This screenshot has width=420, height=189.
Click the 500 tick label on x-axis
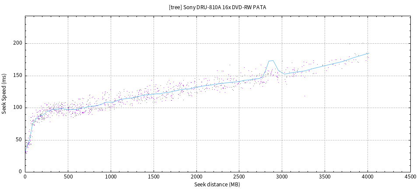tap(68, 177)
